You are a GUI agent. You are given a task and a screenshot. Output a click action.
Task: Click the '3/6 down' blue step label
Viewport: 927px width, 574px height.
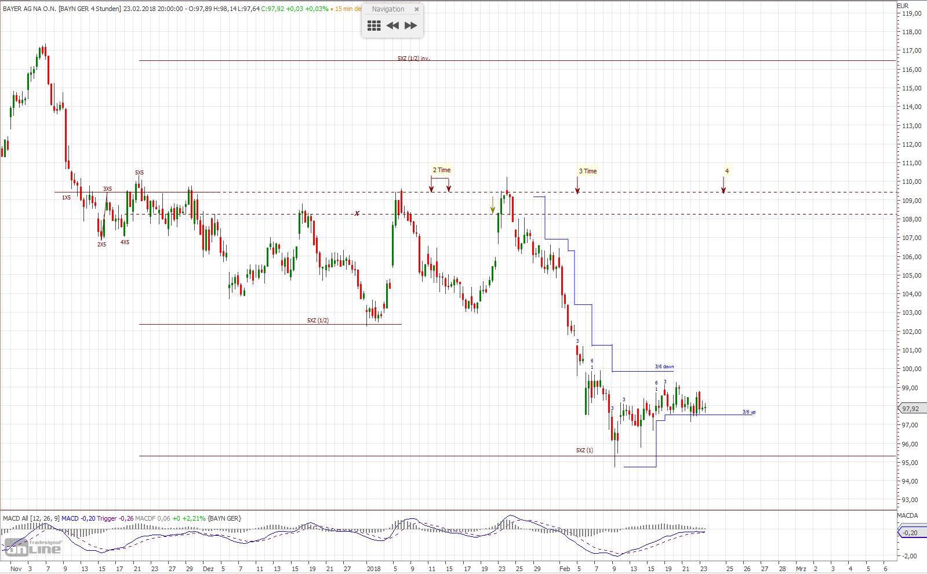[x=664, y=367]
